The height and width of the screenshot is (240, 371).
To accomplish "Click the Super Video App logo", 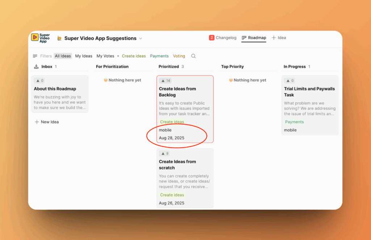I will 40,38.
